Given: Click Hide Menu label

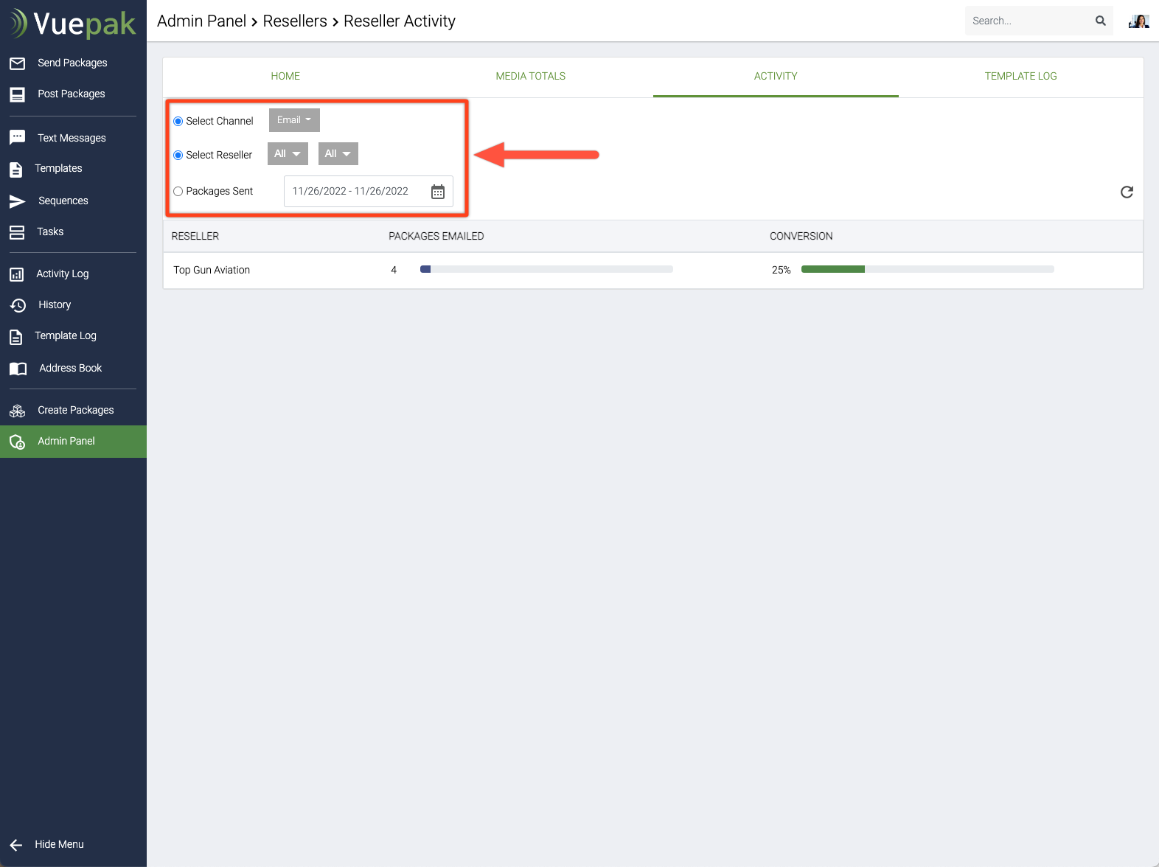Looking at the screenshot, I should 59,844.
